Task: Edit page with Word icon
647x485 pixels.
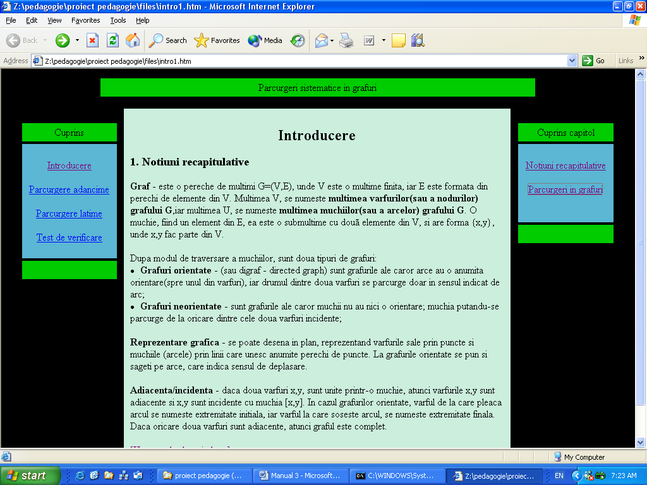Action: [369, 40]
